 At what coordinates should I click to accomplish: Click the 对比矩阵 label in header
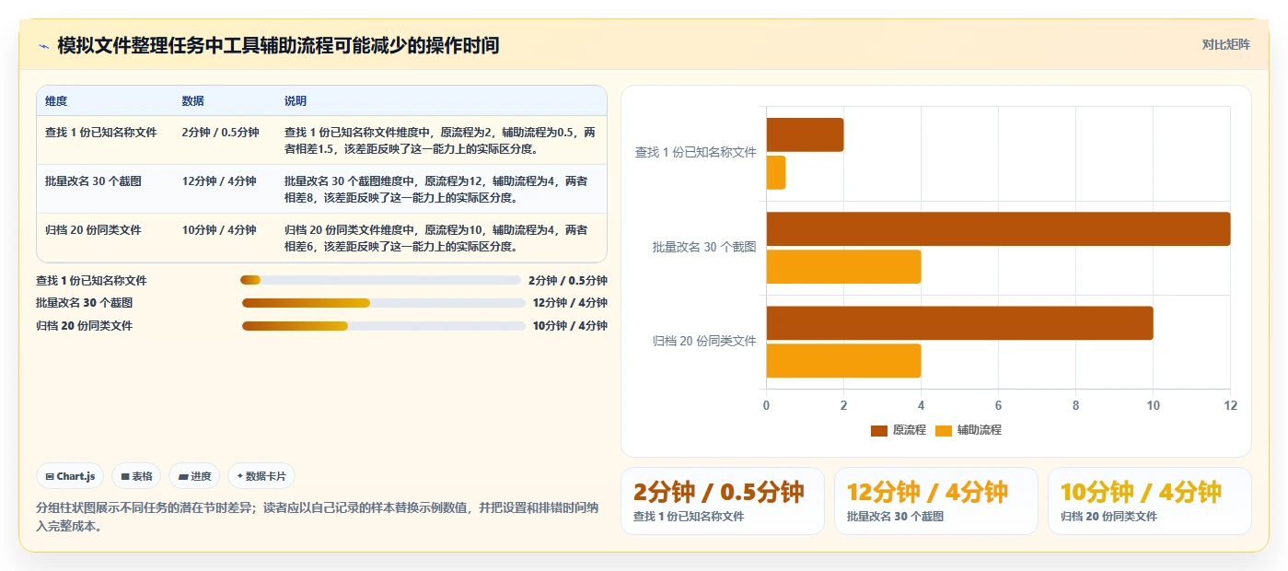click(x=1225, y=44)
